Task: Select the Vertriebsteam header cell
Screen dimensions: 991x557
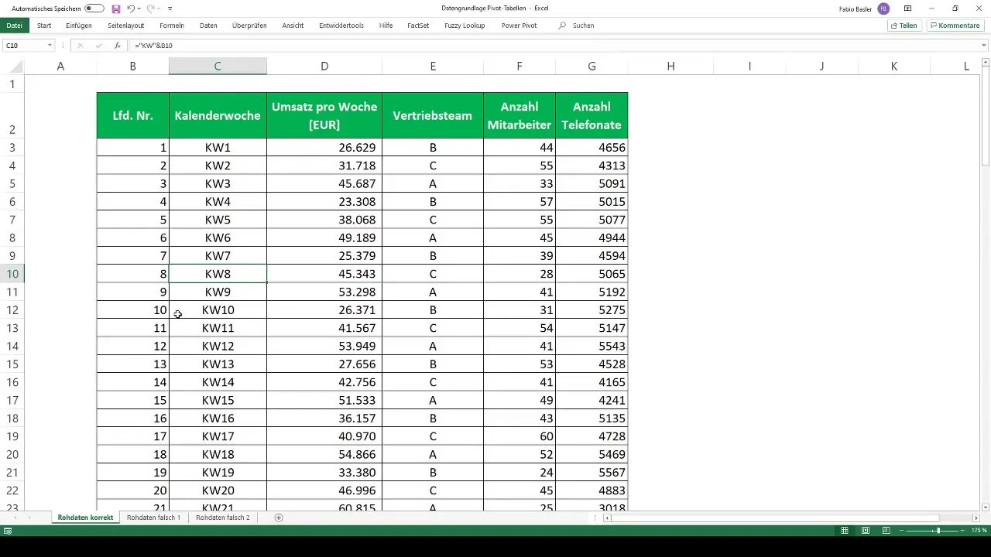Action: point(433,115)
